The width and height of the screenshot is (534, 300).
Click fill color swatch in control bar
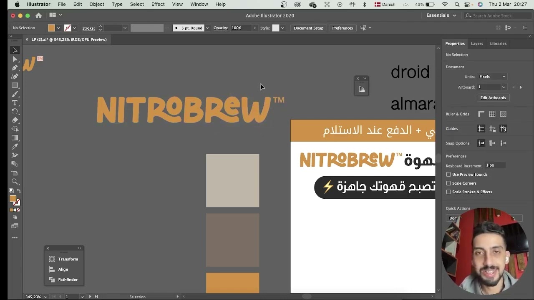pos(51,28)
